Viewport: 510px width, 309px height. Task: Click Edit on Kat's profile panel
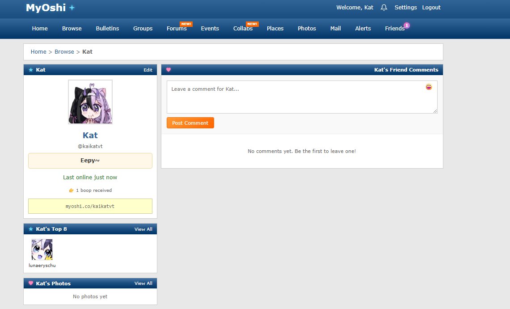coord(148,70)
